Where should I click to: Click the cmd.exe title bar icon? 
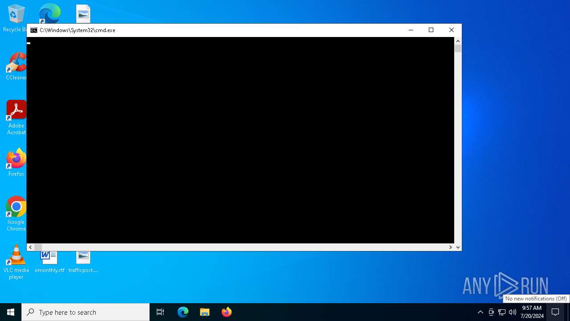(x=34, y=30)
